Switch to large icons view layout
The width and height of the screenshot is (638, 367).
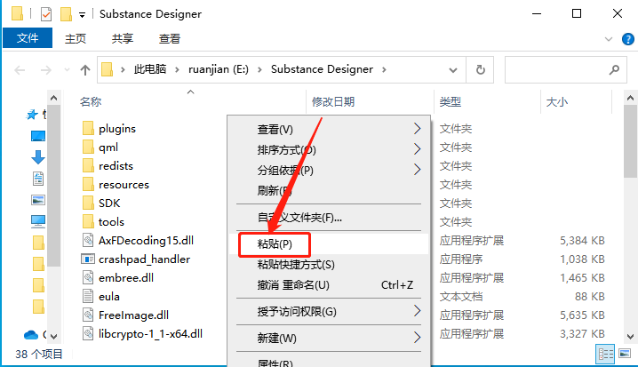click(x=625, y=353)
